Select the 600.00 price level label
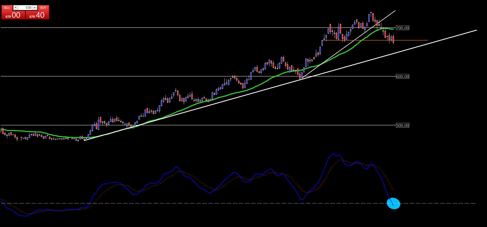This screenshot has width=487, height=227. click(x=403, y=77)
